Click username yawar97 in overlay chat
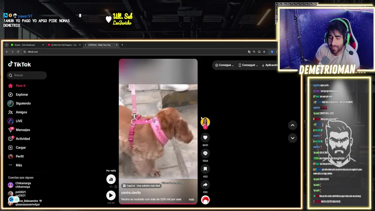 (x=25, y=16)
